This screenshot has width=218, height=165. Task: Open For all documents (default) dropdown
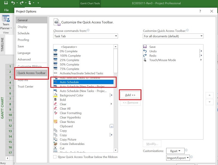pyautogui.click(x=173, y=36)
